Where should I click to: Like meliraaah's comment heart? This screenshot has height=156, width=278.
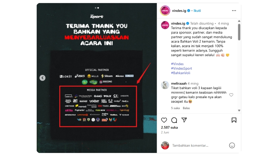(231, 95)
